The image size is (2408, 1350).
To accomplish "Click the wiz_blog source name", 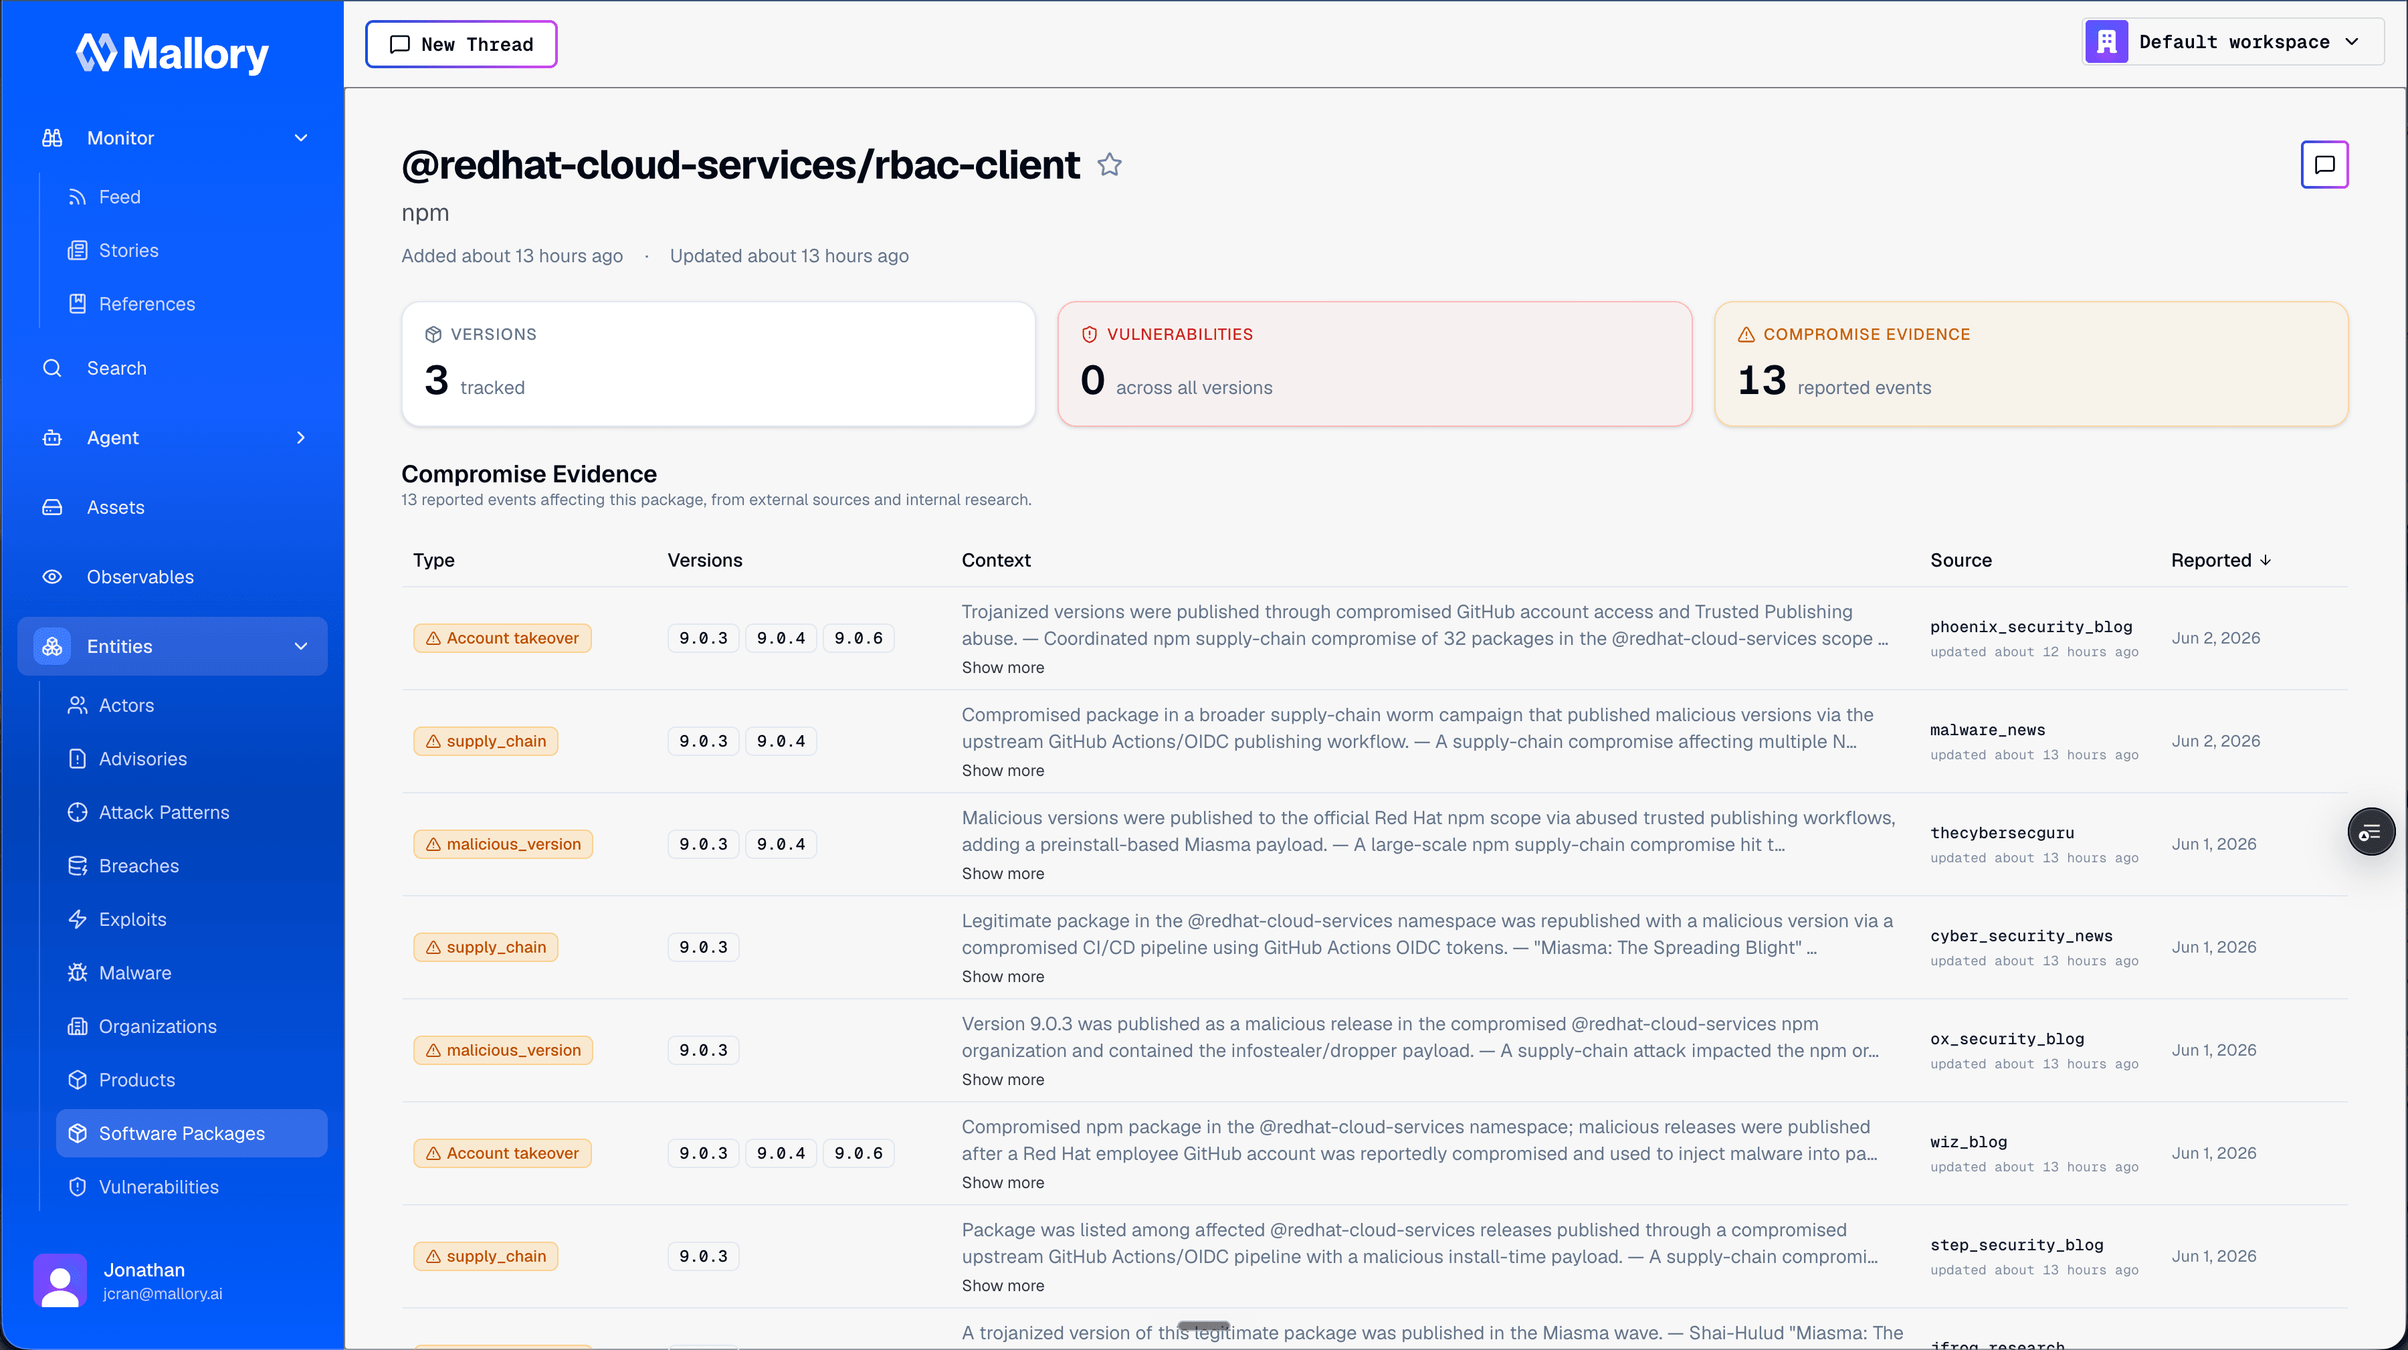I will 1968,1141.
